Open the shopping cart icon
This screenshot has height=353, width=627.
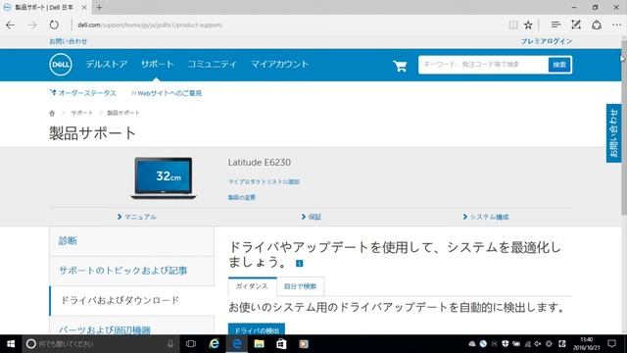pyautogui.click(x=400, y=66)
